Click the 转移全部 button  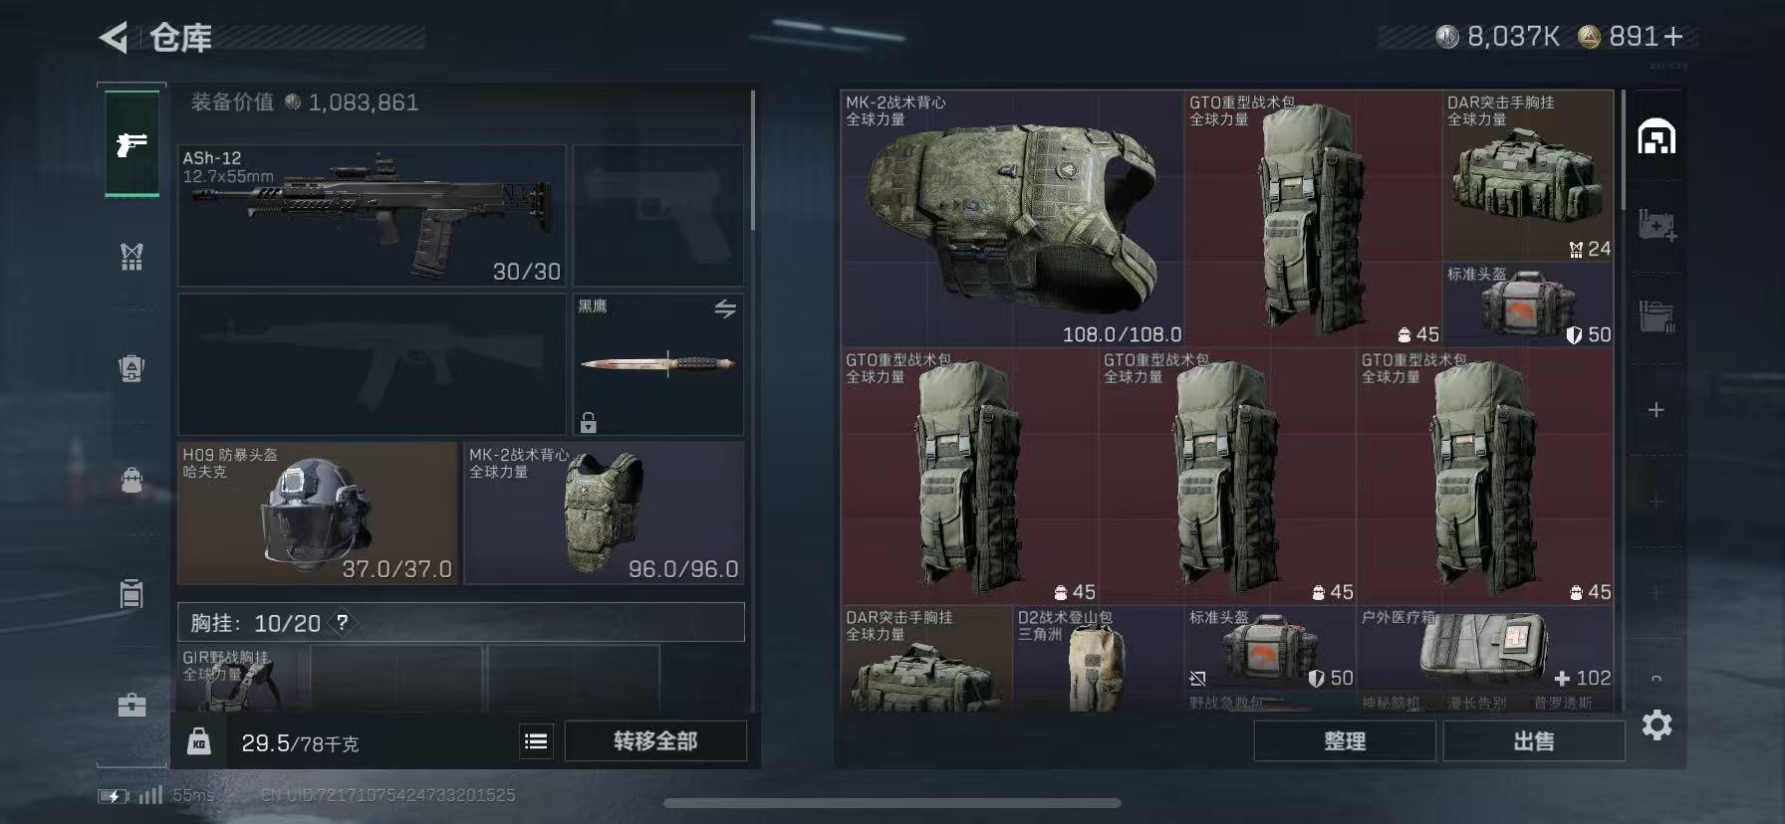tap(655, 741)
